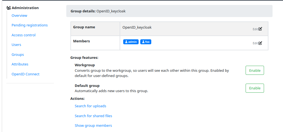Navigate to Users section
The height and width of the screenshot is (132, 283).
(x=16, y=45)
